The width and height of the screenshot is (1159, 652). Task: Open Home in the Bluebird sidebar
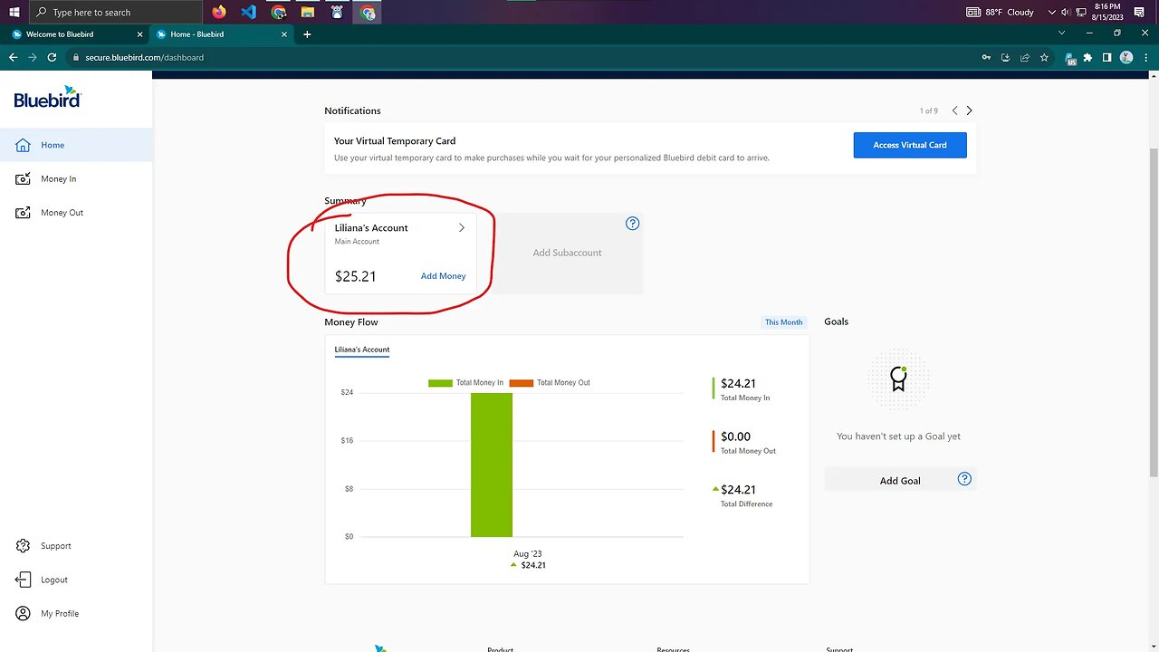coord(76,145)
